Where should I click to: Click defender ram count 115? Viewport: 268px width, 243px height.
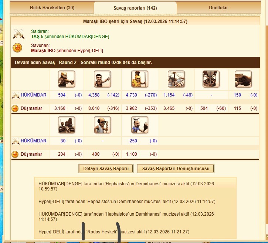(x=238, y=108)
